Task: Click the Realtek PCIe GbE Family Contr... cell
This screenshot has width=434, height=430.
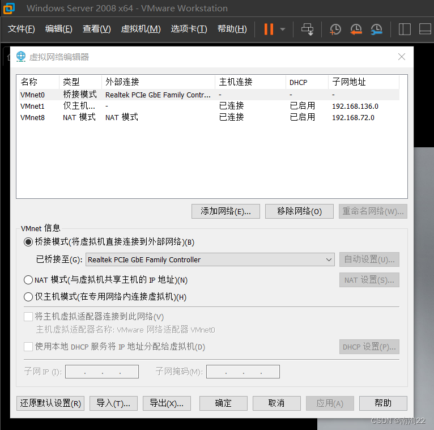Action: (x=158, y=95)
